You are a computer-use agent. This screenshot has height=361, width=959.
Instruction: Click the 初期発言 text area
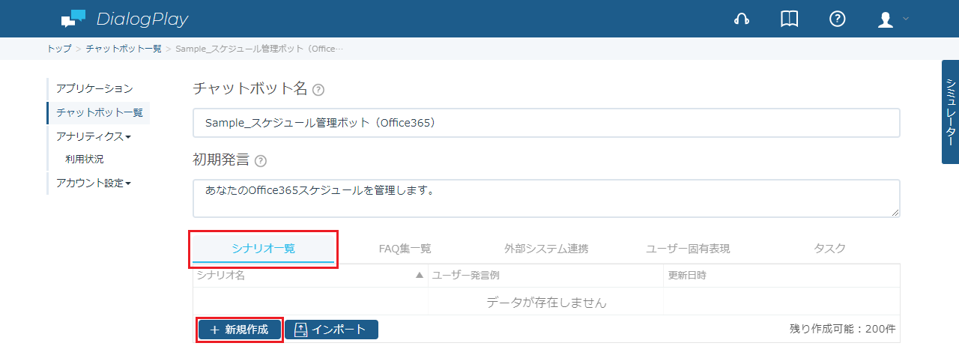pyautogui.click(x=546, y=198)
